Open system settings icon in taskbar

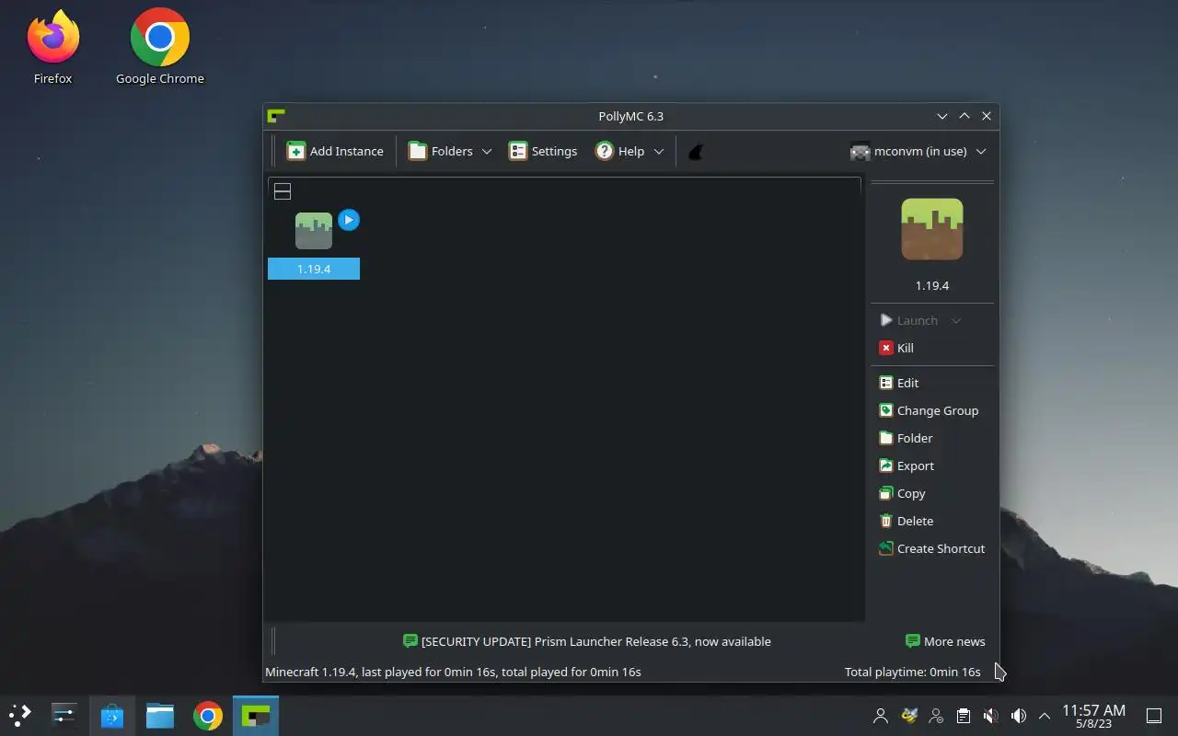point(64,715)
